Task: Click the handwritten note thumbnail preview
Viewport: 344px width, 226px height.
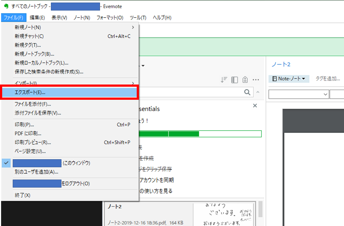Action: click(x=223, y=214)
